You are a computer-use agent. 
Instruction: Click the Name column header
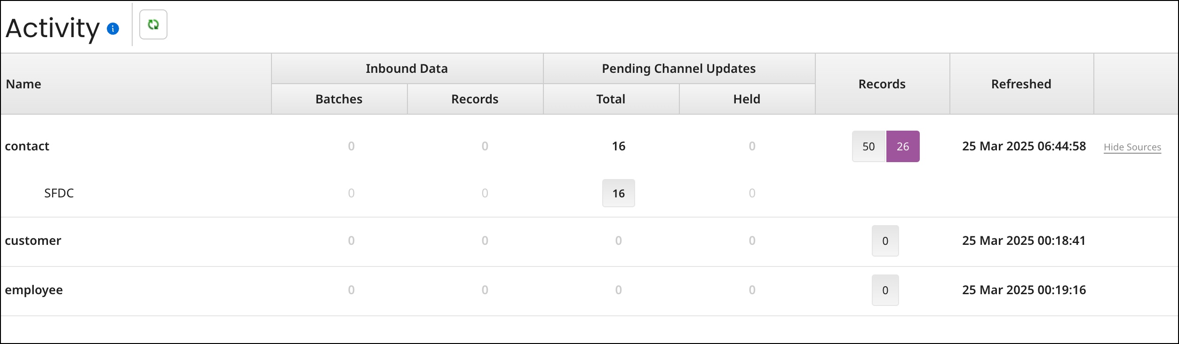tap(24, 84)
